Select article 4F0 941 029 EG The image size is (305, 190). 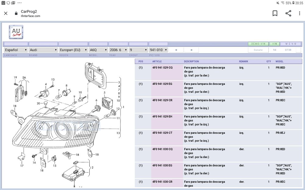click(x=162, y=84)
